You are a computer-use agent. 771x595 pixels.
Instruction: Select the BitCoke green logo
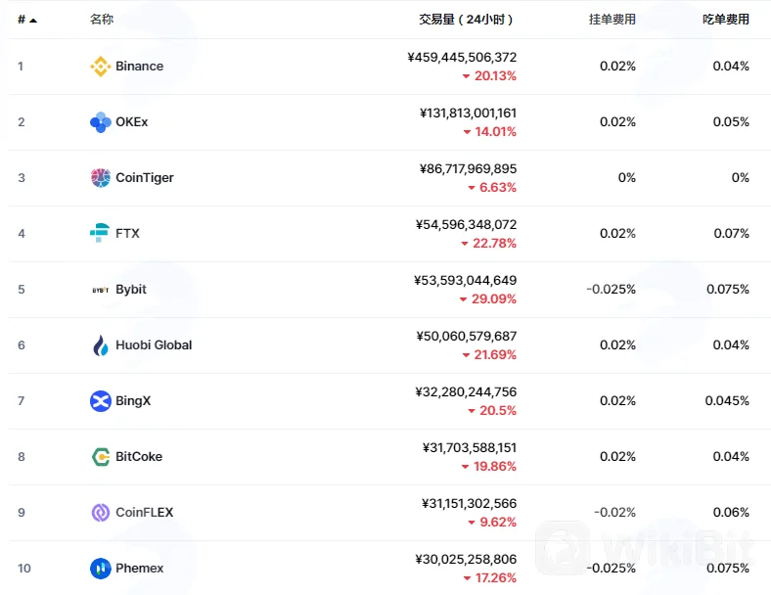(101, 457)
